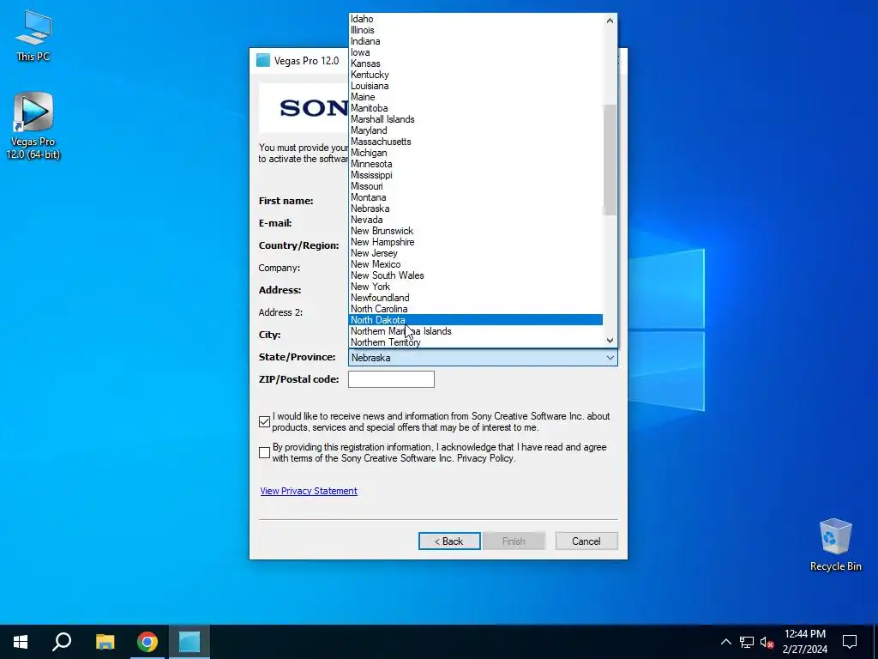The image size is (878, 659).
Task: Check the Privacy Policy agreement checkbox
Action: point(265,453)
